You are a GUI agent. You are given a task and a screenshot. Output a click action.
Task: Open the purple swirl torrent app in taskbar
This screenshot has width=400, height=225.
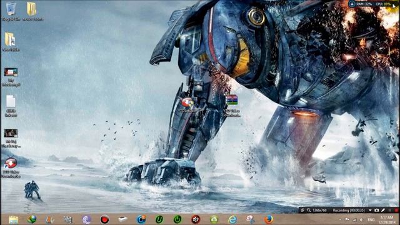tap(86, 219)
